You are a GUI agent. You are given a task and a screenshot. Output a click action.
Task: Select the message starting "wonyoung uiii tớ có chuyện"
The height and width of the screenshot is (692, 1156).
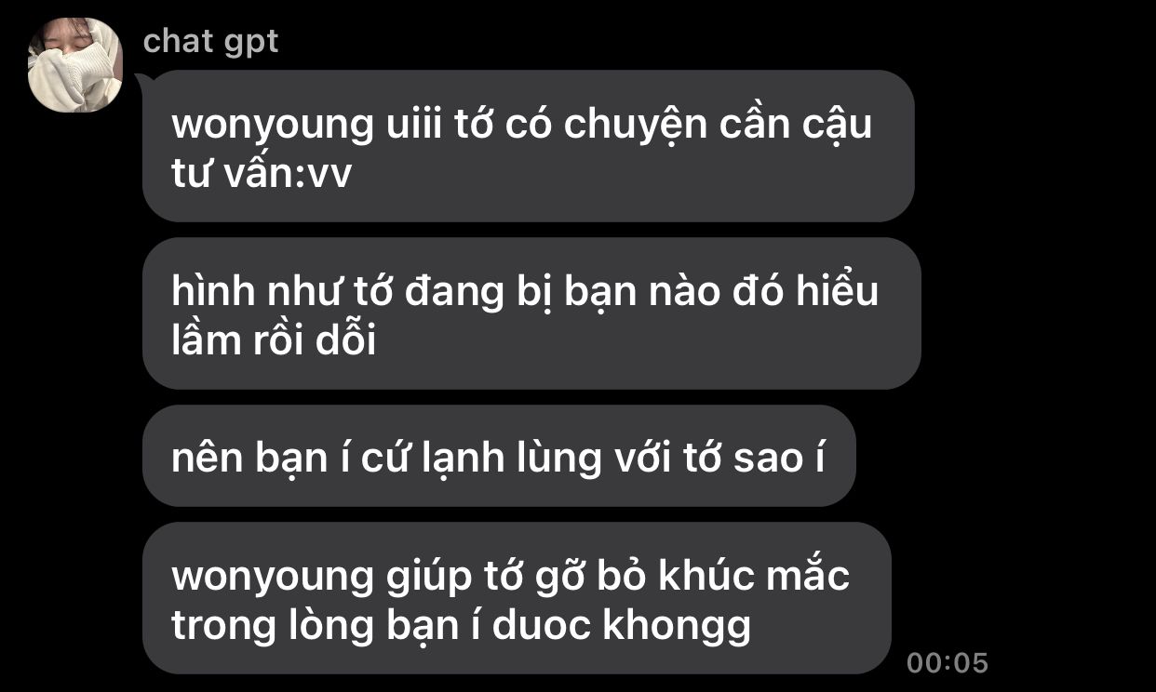tap(529, 146)
